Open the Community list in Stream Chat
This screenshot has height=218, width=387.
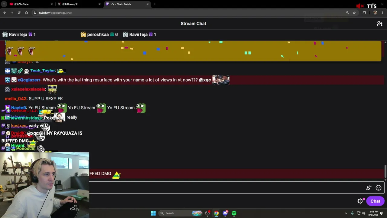pyautogui.click(x=380, y=24)
